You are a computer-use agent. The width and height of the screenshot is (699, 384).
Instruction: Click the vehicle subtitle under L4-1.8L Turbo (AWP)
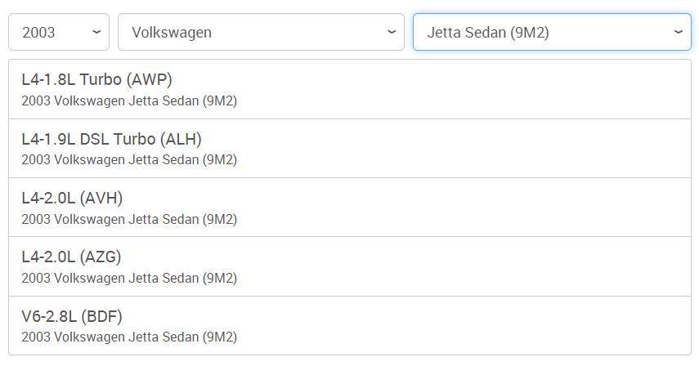tap(129, 101)
